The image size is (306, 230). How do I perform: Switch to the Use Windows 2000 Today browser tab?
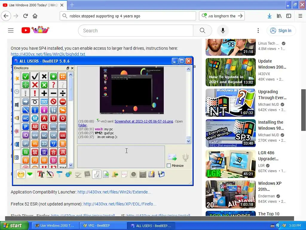pyautogui.click(x=33, y=5)
